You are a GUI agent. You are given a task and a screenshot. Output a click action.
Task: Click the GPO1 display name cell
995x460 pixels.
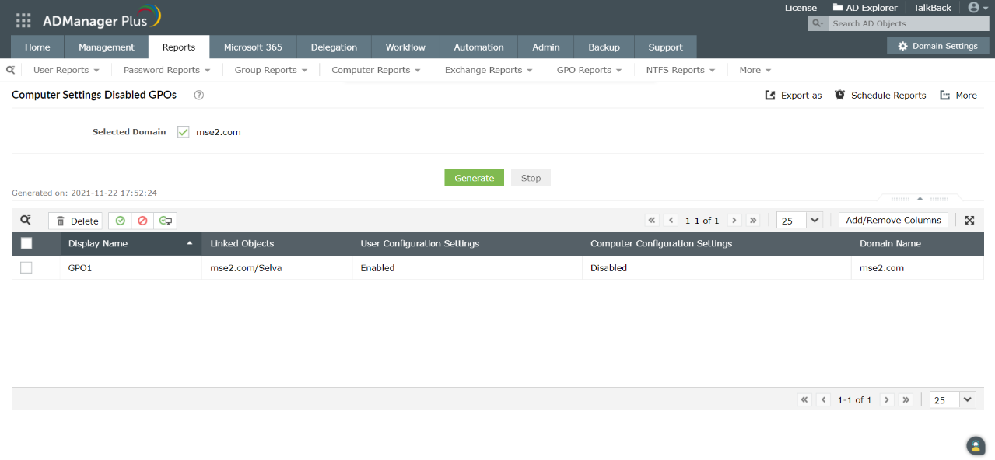click(x=131, y=267)
